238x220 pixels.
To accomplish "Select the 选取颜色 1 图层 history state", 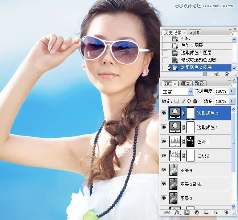I will 196,53.
